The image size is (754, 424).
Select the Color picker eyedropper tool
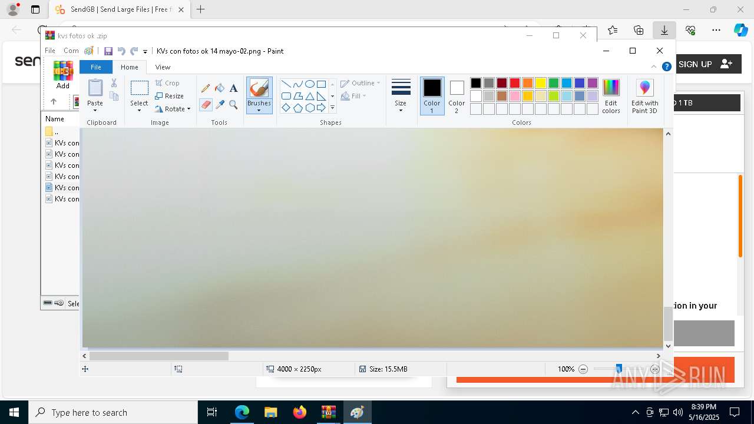pos(220,105)
